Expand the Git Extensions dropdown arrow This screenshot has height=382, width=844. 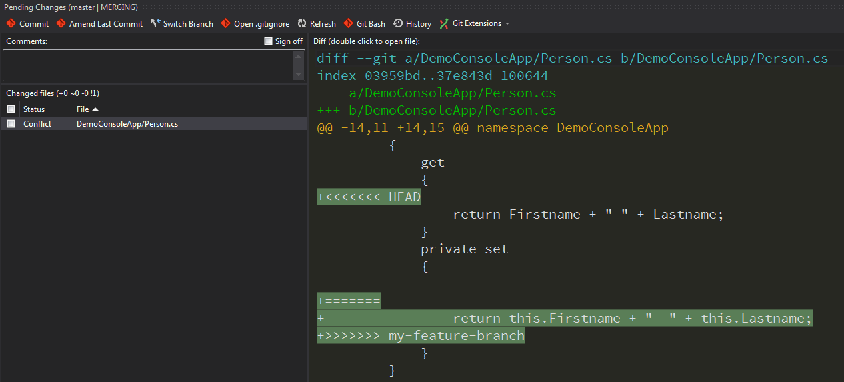click(x=507, y=24)
